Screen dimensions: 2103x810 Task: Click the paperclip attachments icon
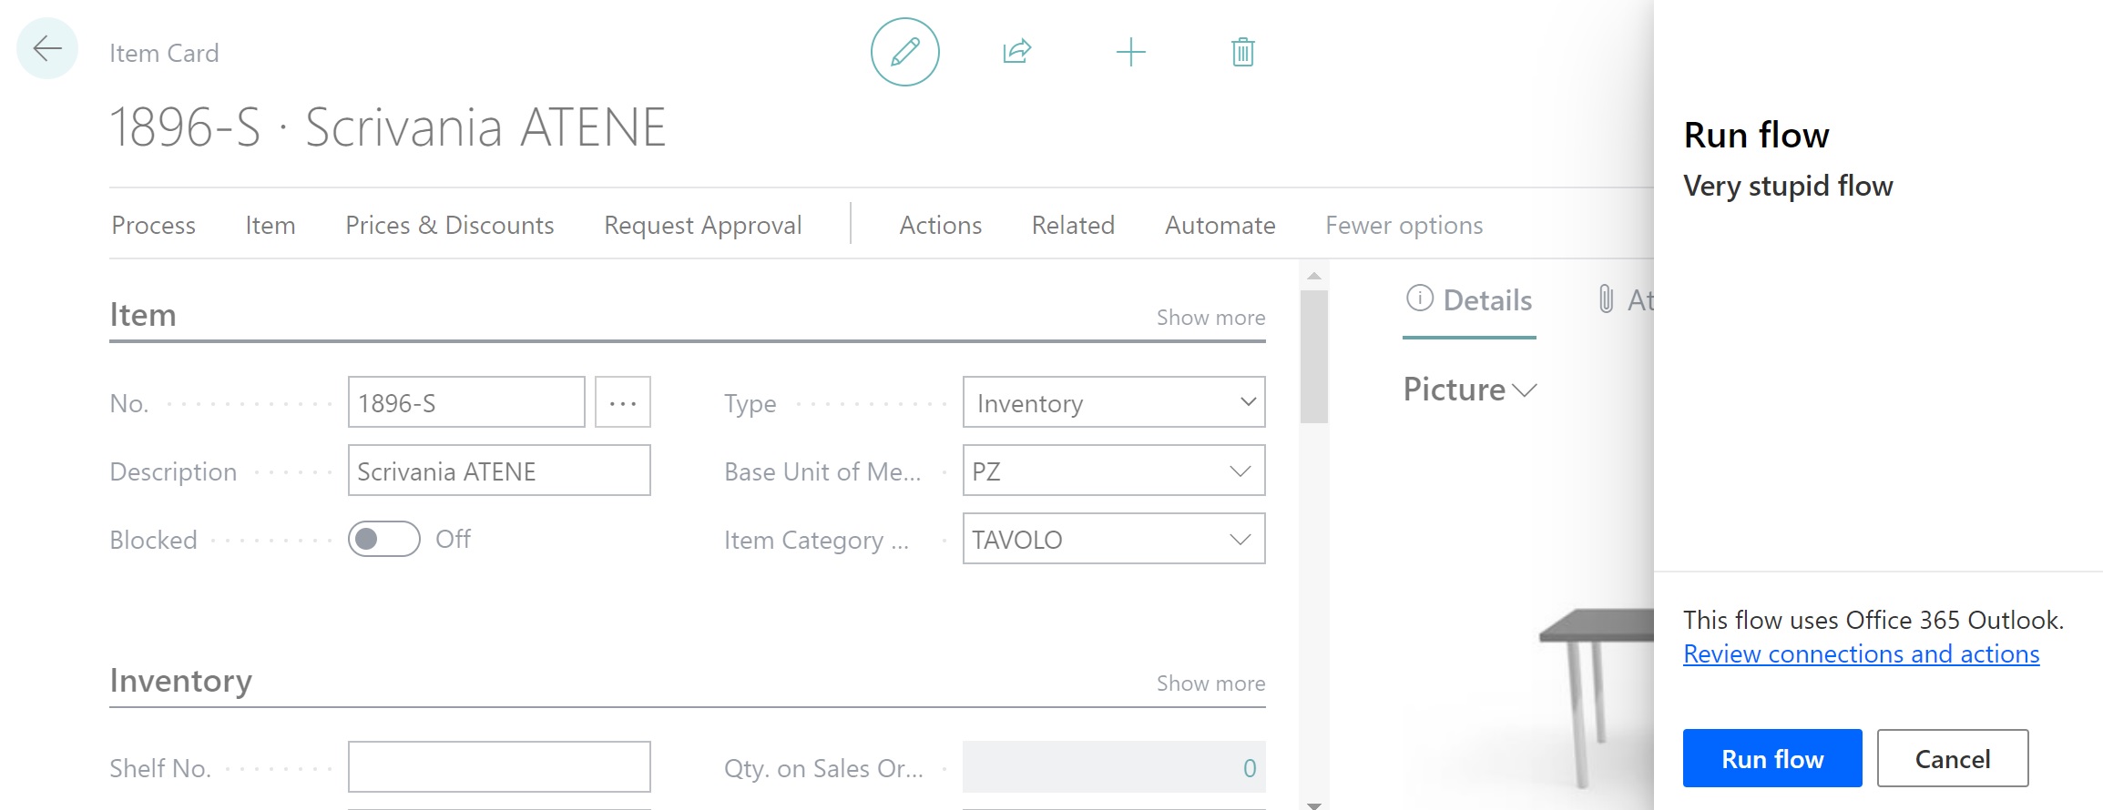1606,299
